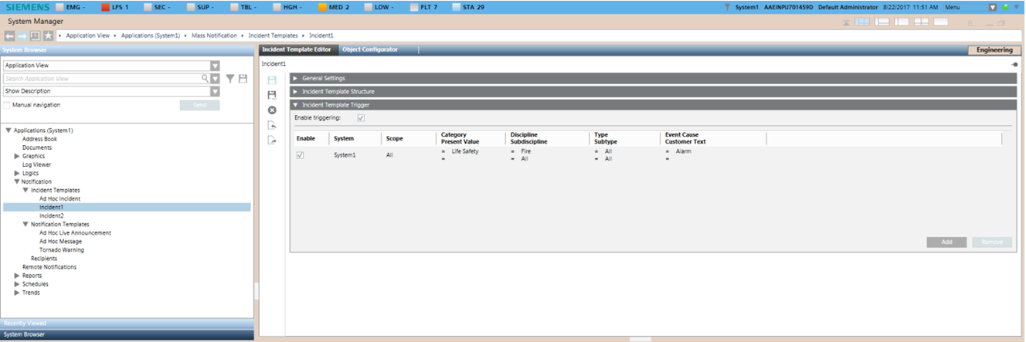Screen dimensions: 1026x342
Task: Click the delete circle-X icon in editor toolbar
Action: [x=272, y=110]
